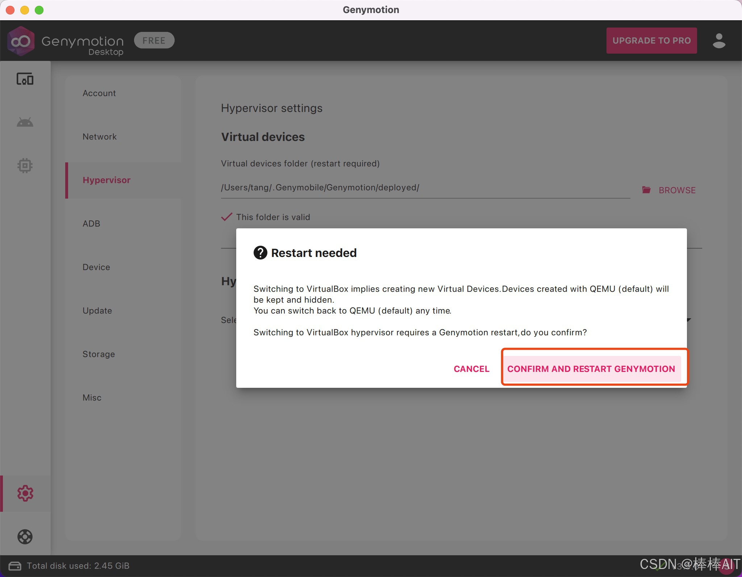Click the folder icon beside Browse
742x577 pixels.
(x=646, y=190)
